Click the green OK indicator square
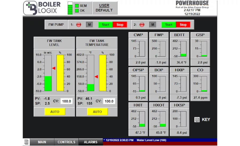The width and height of the screenshot is (240, 146). [77, 11]
